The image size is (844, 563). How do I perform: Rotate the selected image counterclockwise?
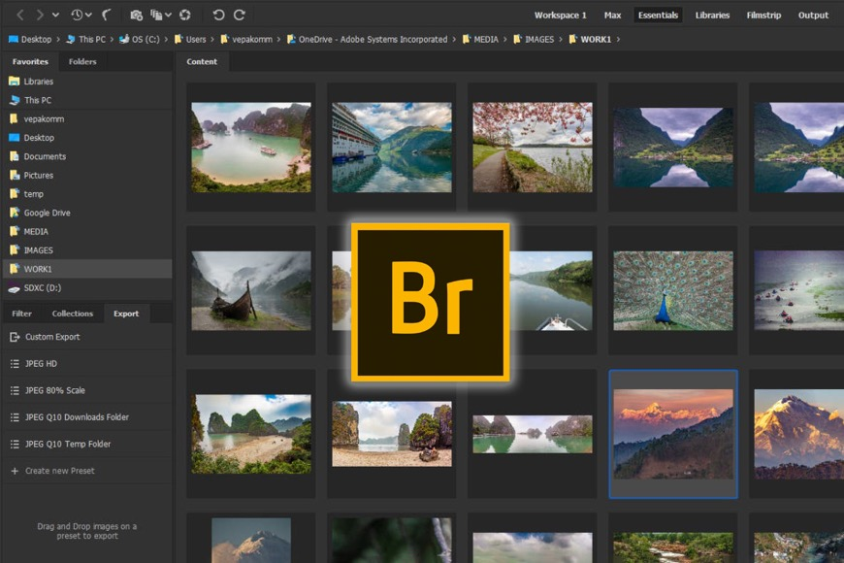pyautogui.click(x=219, y=15)
